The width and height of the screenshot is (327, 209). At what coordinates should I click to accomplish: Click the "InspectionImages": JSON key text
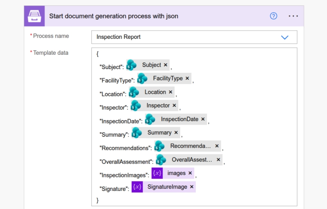[x=124, y=175]
